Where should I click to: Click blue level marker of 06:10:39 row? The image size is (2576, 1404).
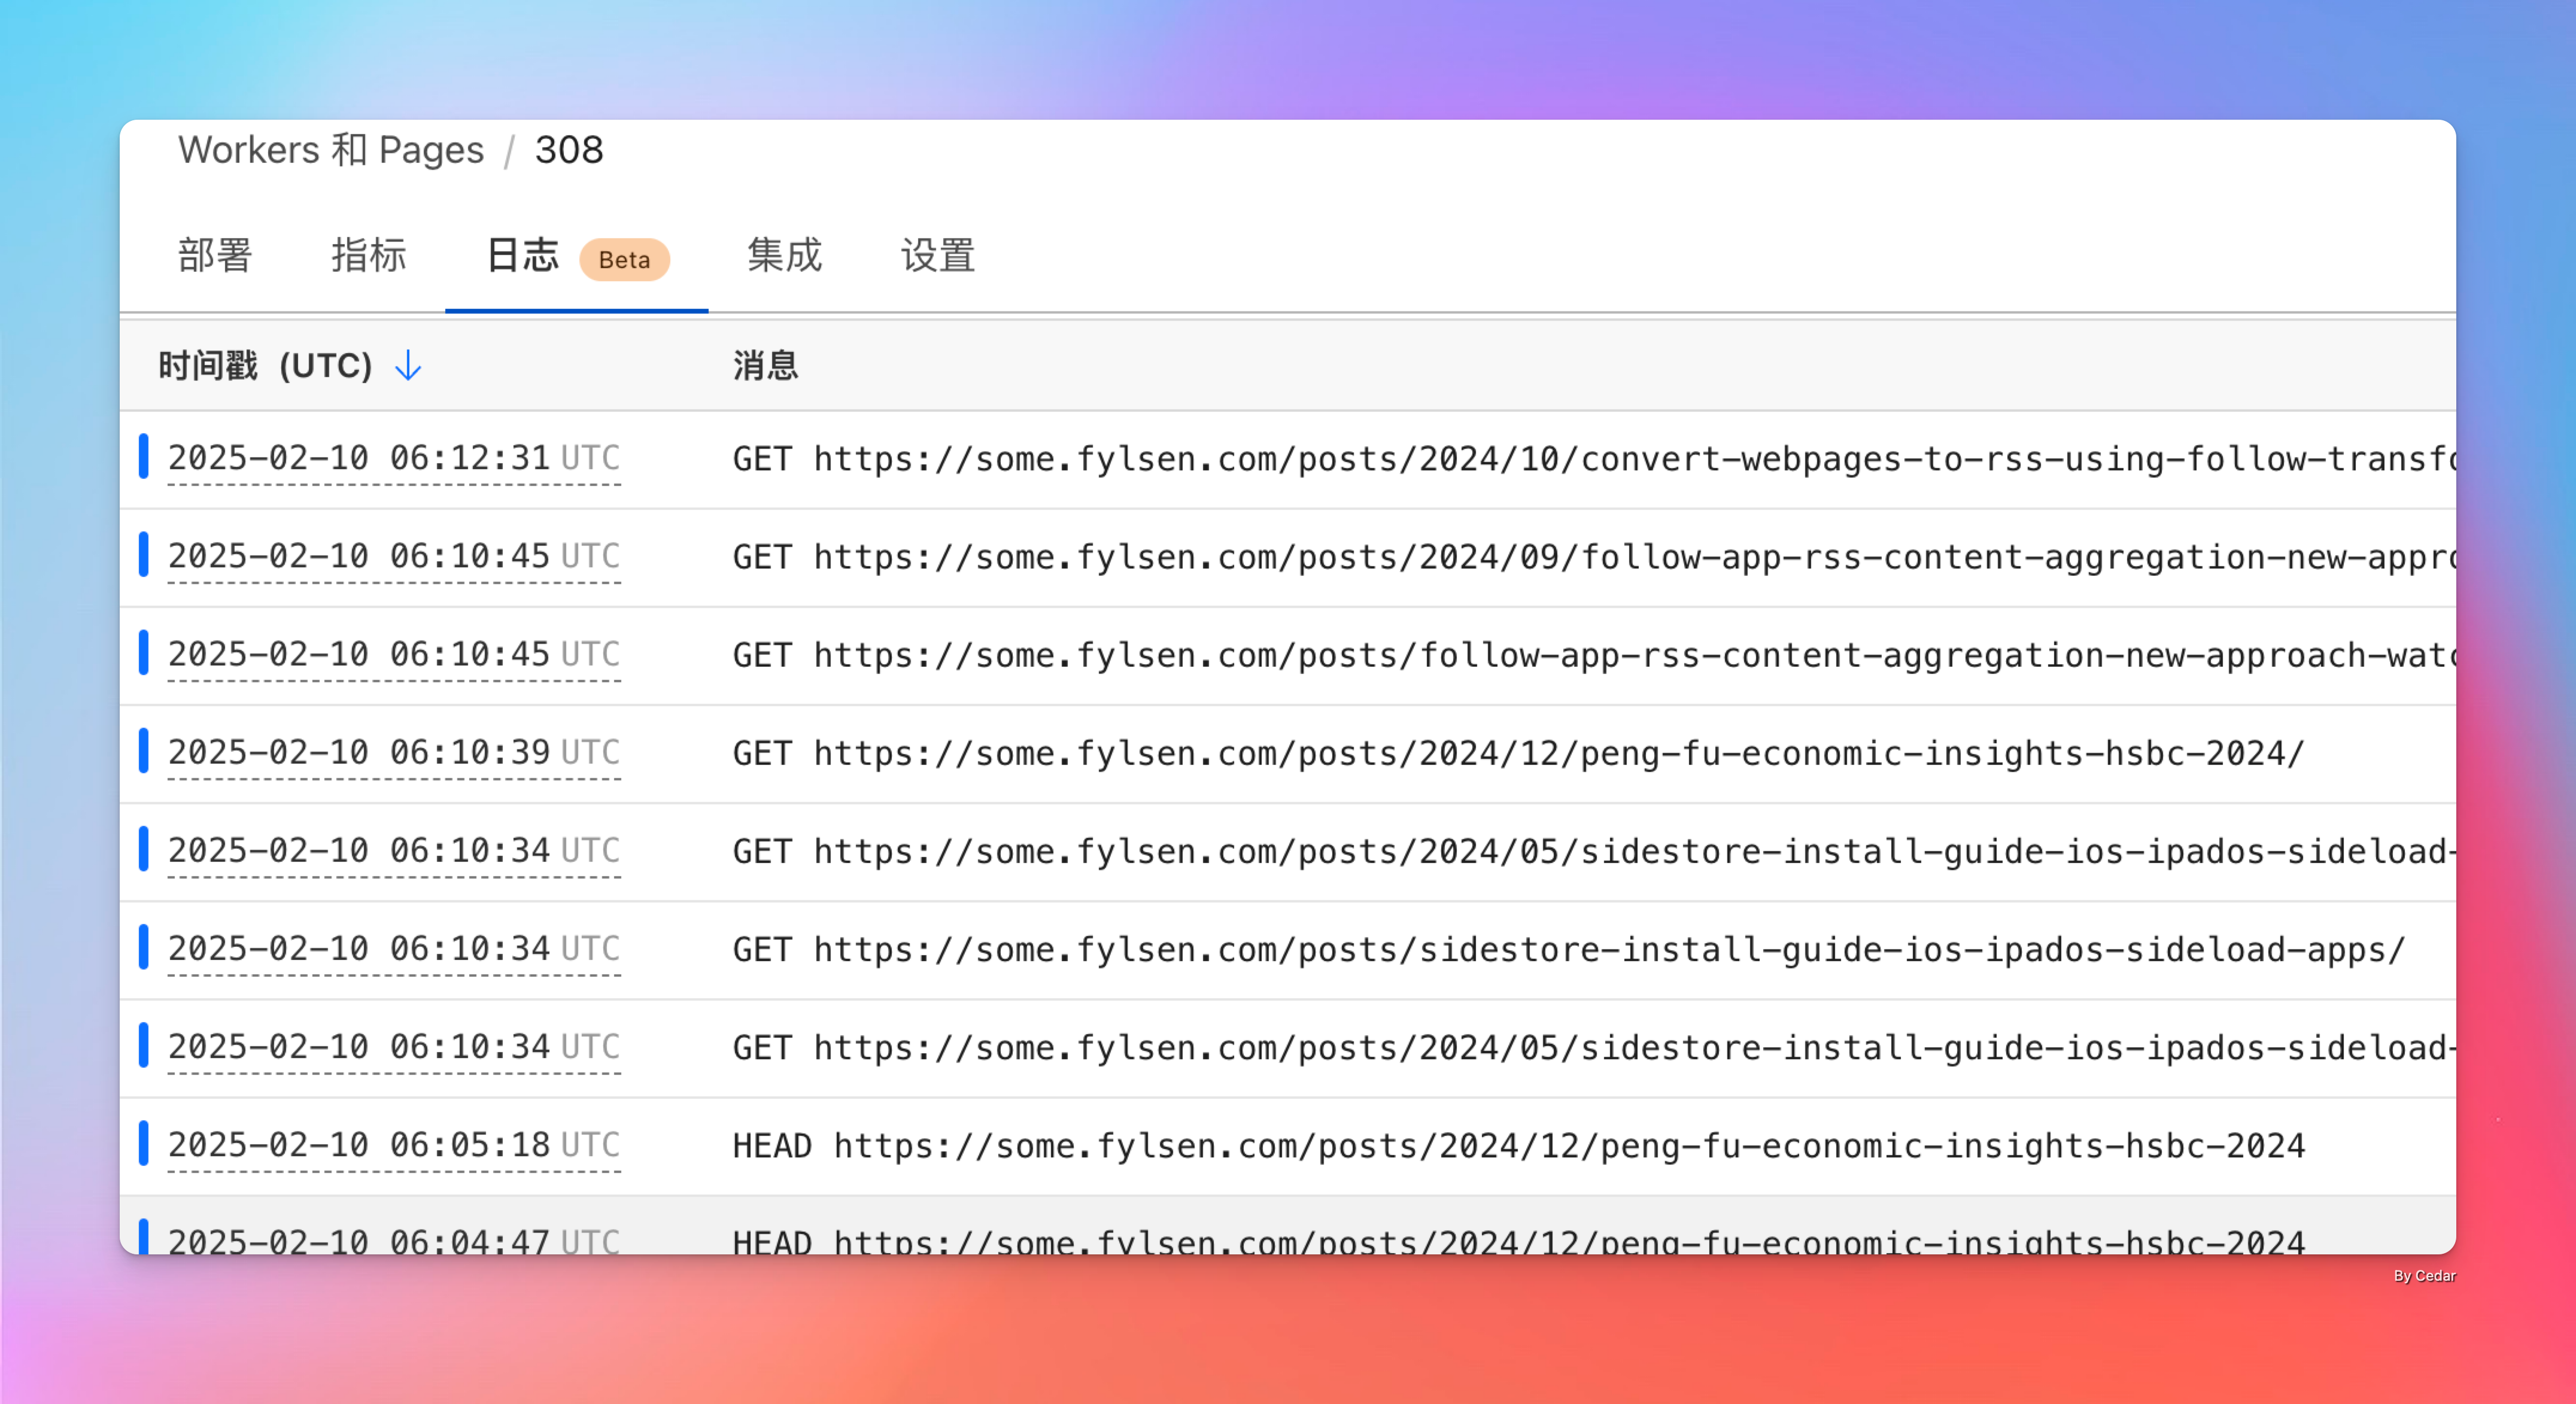tap(144, 750)
